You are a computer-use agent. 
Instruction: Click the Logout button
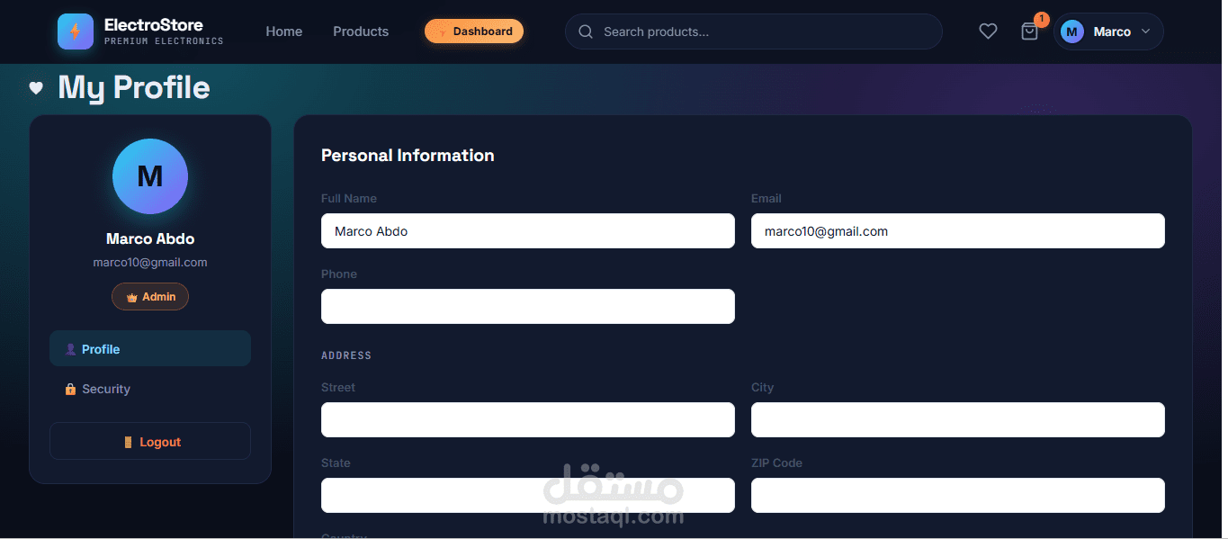pos(150,441)
